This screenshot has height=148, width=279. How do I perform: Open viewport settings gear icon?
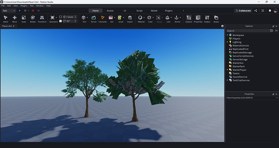coord(222,26)
